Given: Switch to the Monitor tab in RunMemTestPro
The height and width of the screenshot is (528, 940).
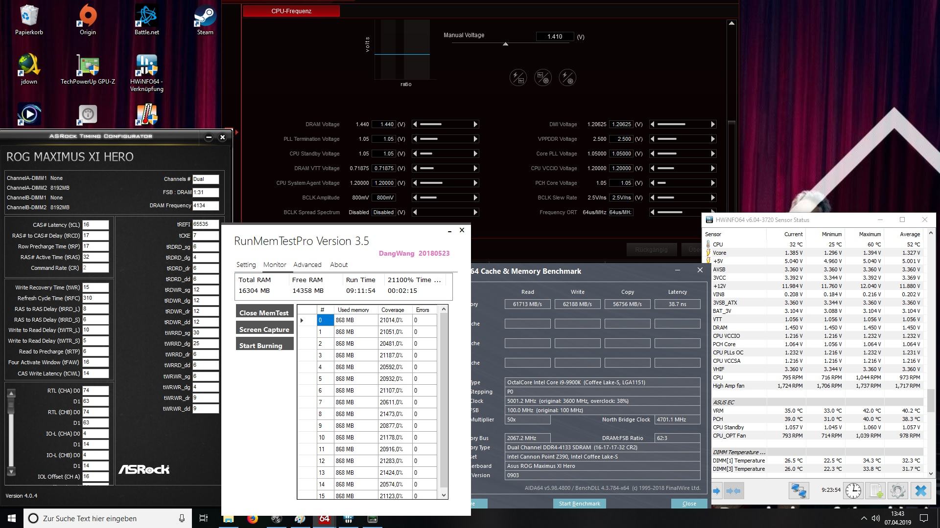Looking at the screenshot, I should (x=275, y=264).
